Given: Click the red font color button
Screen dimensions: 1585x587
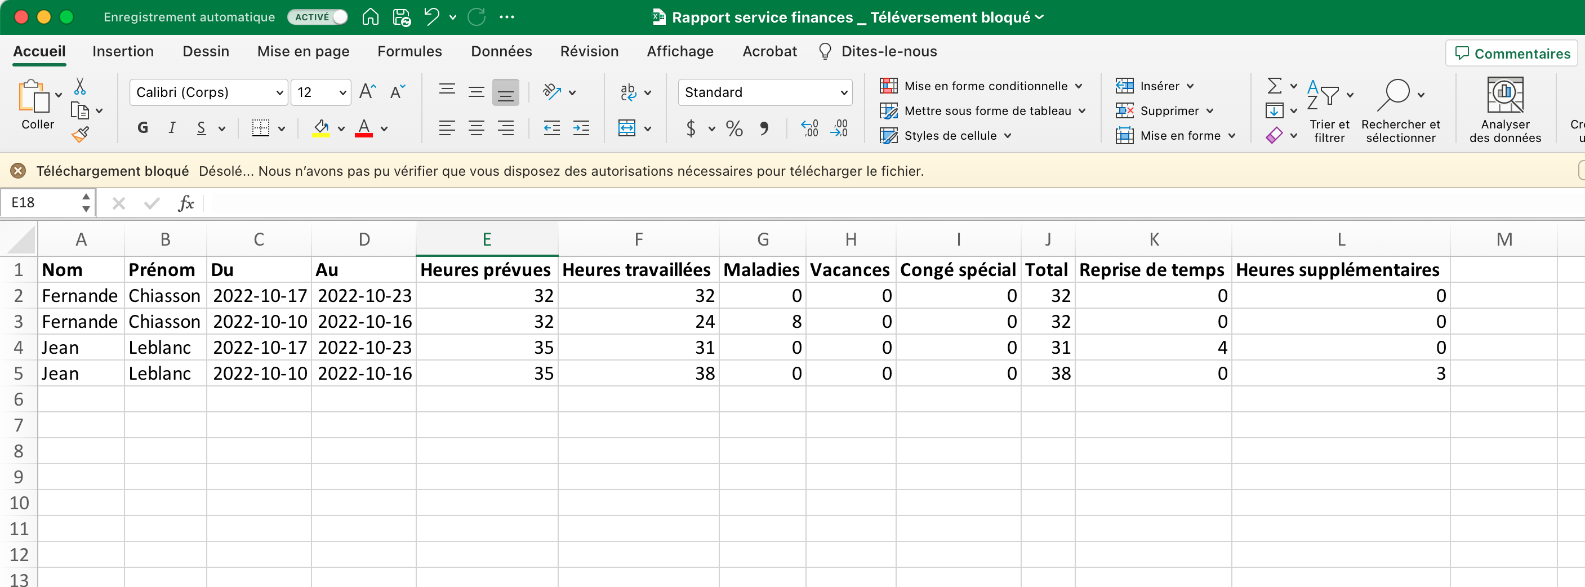Looking at the screenshot, I should 364,128.
